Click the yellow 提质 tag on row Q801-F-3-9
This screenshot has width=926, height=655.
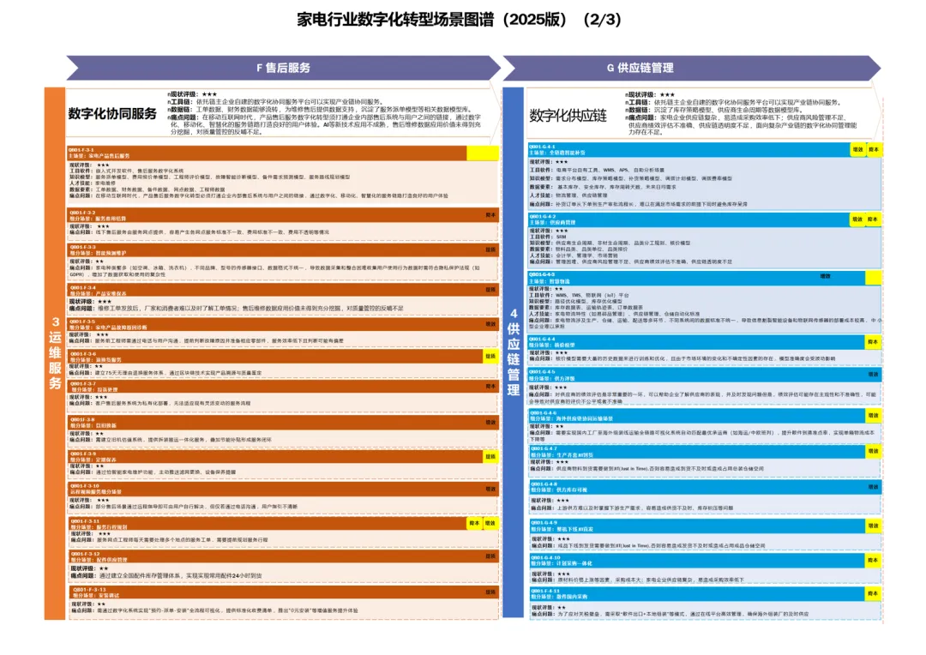(x=490, y=457)
